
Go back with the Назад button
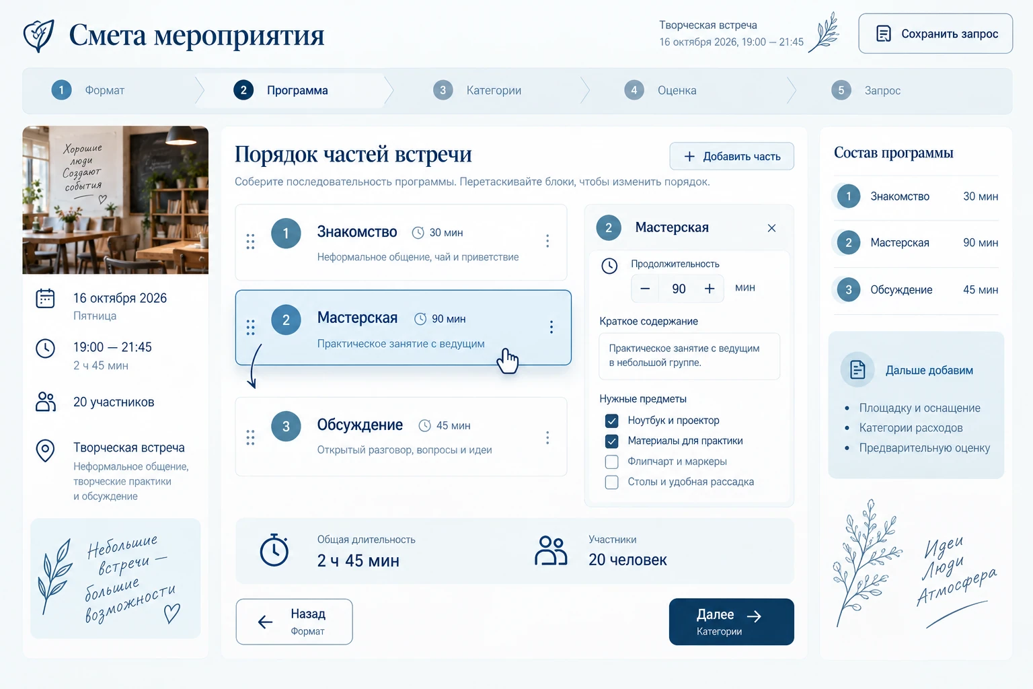tap(294, 622)
